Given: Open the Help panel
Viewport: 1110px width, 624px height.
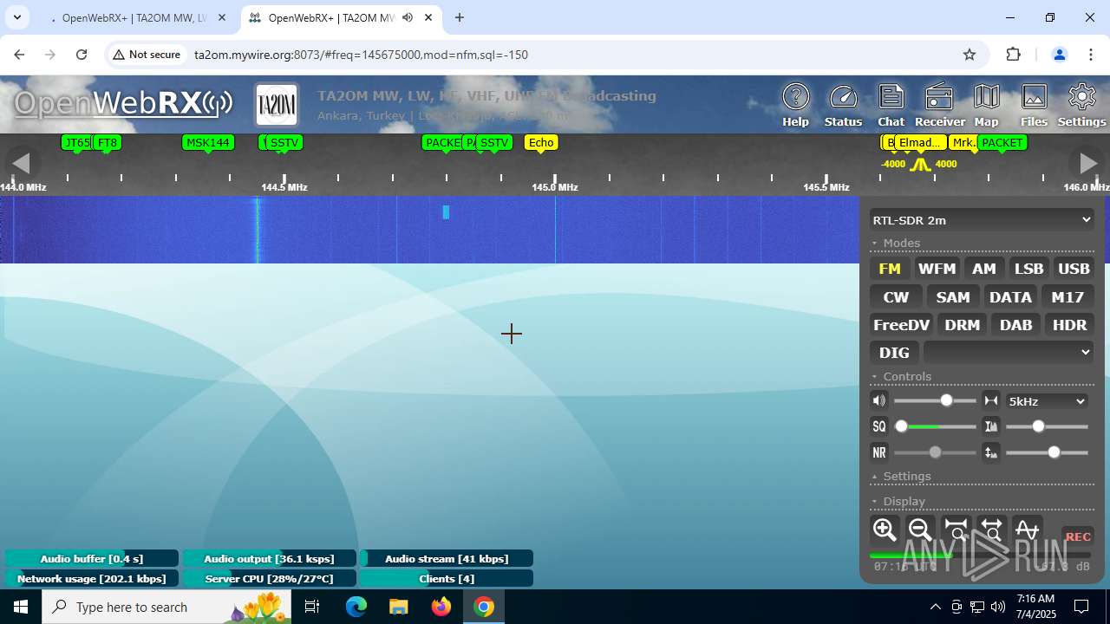Looking at the screenshot, I should (x=795, y=106).
